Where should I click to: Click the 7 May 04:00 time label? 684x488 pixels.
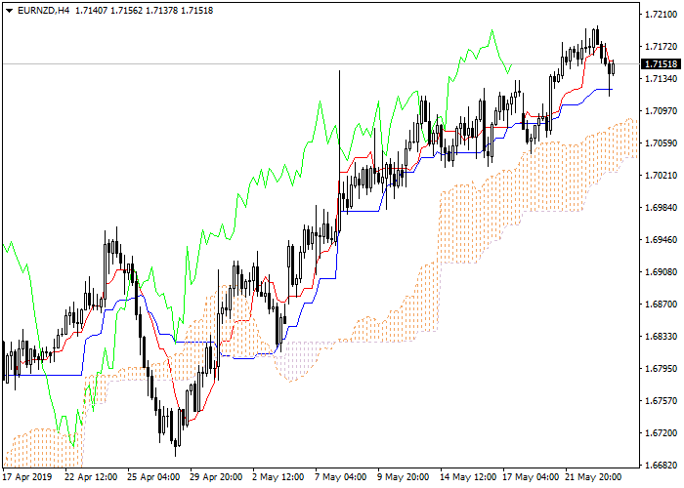pyautogui.click(x=342, y=477)
